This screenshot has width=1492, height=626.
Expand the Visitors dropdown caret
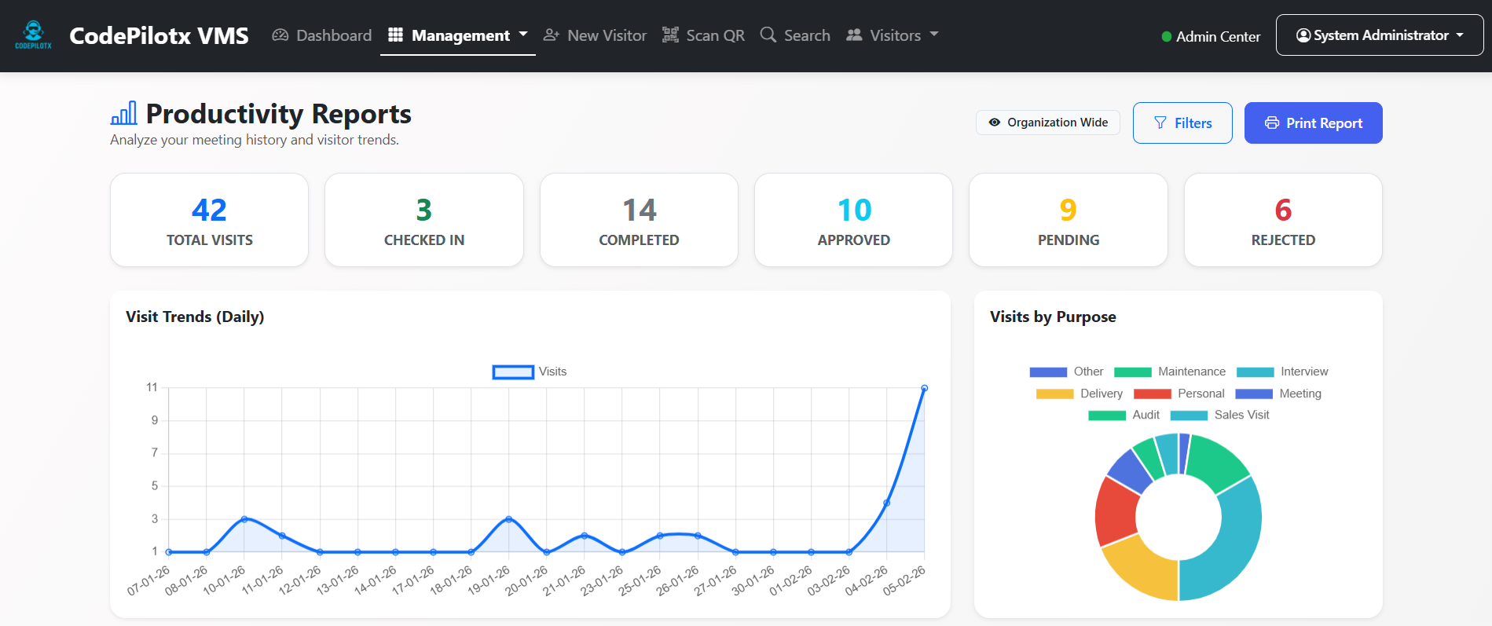click(x=934, y=35)
